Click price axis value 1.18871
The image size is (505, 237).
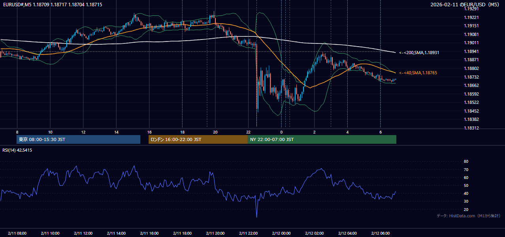pos(471,60)
